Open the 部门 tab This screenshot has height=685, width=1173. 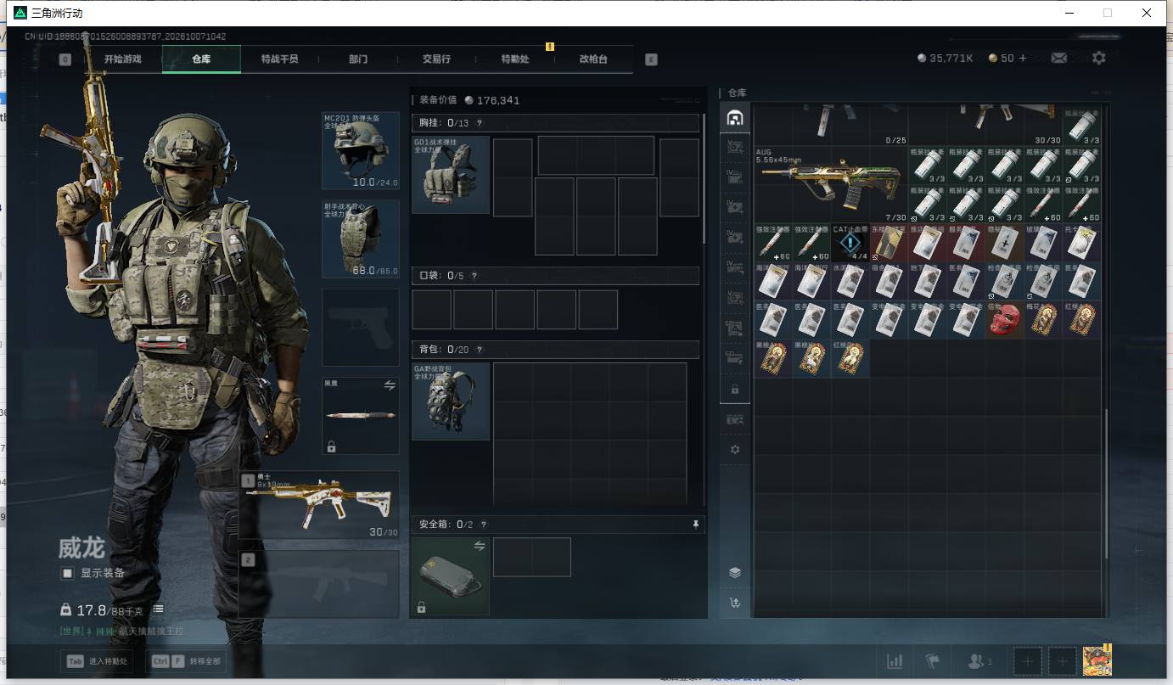(x=358, y=59)
